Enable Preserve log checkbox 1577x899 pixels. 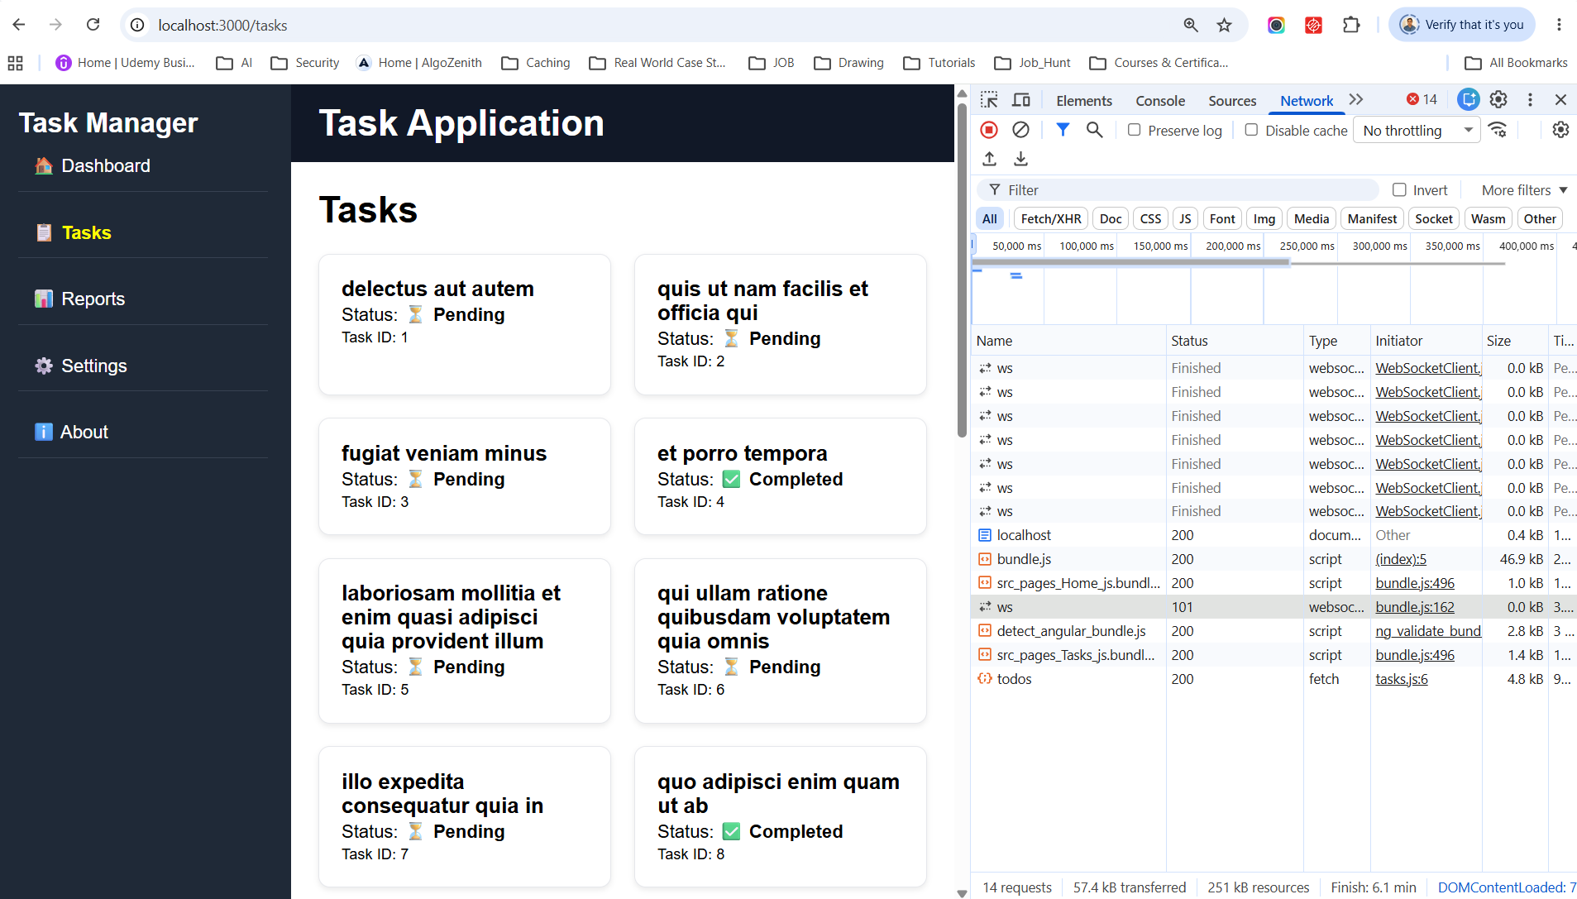click(x=1135, y=130)
